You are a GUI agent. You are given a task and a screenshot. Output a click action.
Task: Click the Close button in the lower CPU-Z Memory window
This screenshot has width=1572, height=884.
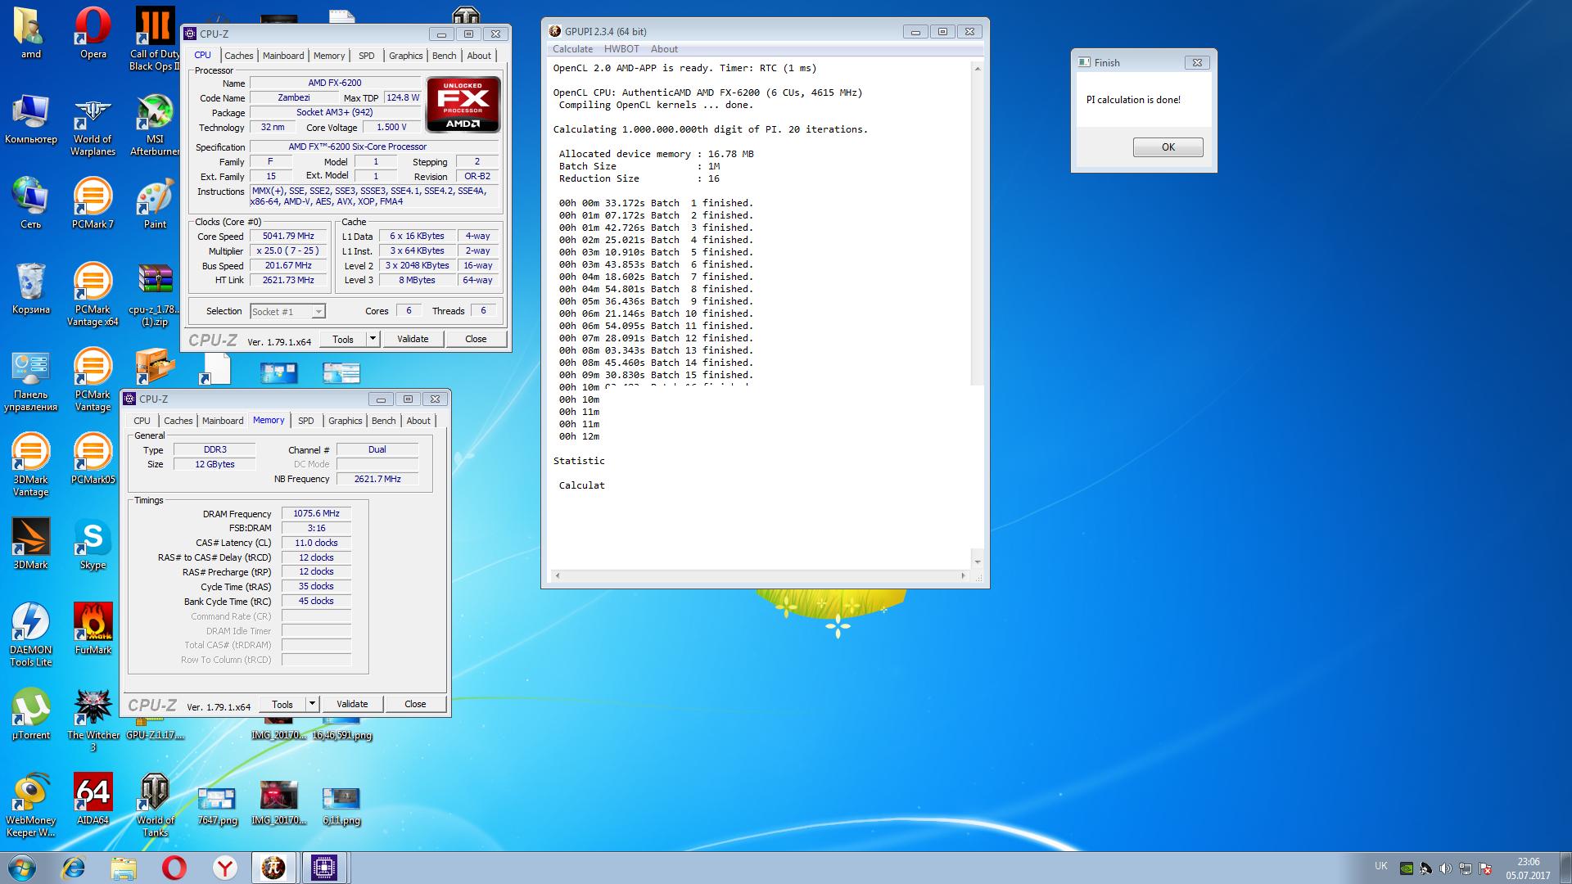415,704
